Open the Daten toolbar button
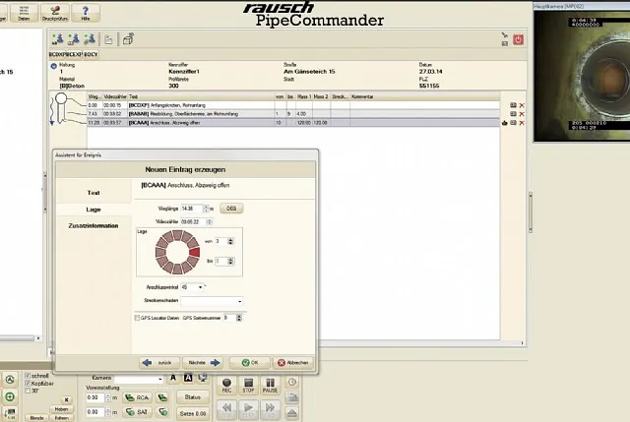Screen dimensions: 630x422 [x=24, y=13]
